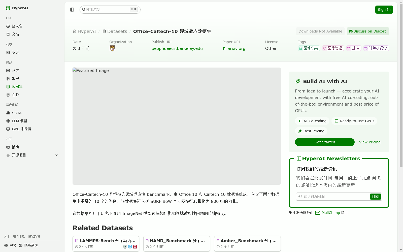403x252 pixels.
Task: Select the 图像处理 tag
Action: [x=333, y=48]
